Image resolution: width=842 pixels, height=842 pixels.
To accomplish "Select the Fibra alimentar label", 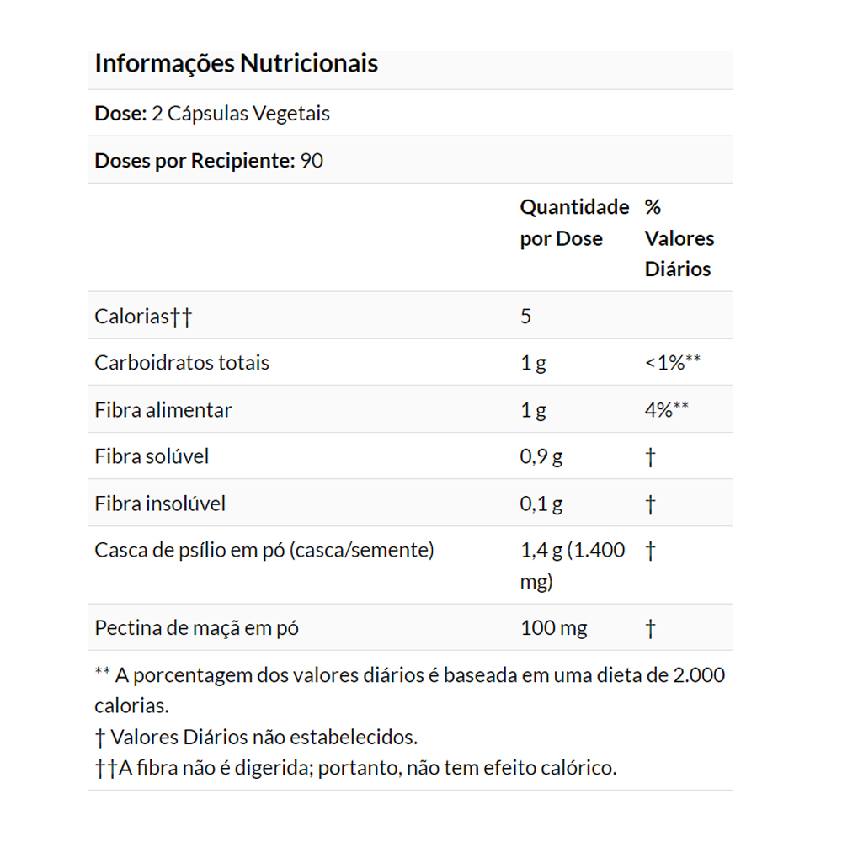I will pos(163,410).
